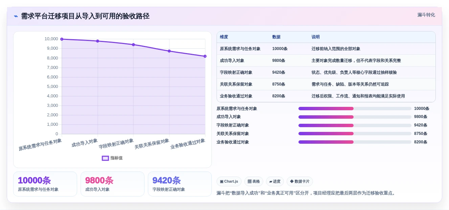Screen dimensions: 449x210
Task: Click the footer note starting 漏斗把
Action: (307, 193)
